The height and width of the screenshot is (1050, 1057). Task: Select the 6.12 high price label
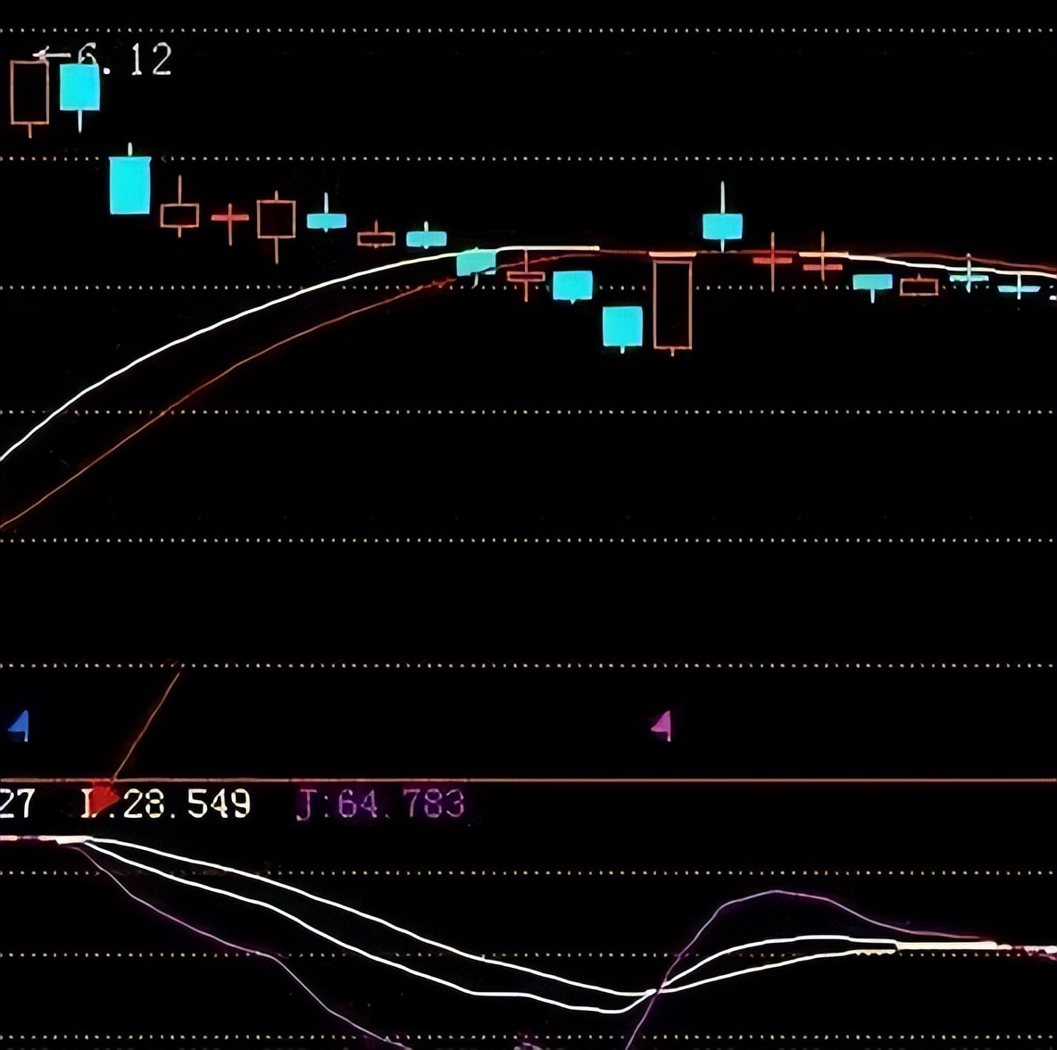tap(125, 59)
